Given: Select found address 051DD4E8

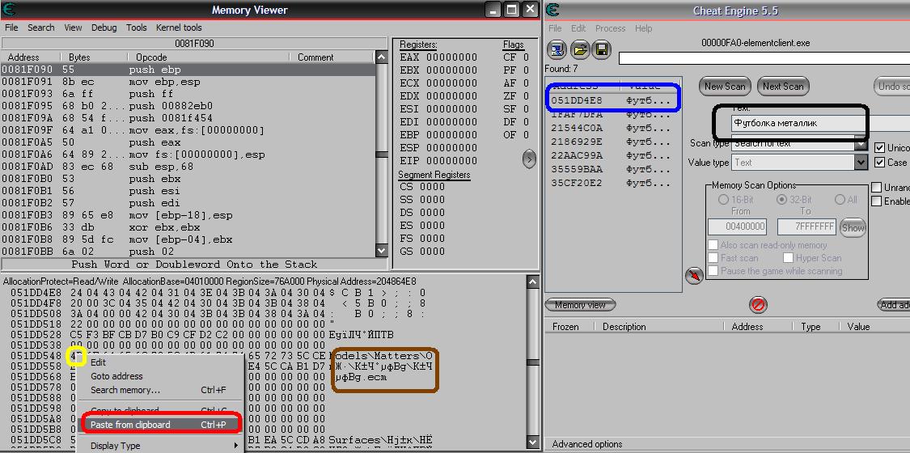Looking at the screenshot, I should (x=612, y=100).
